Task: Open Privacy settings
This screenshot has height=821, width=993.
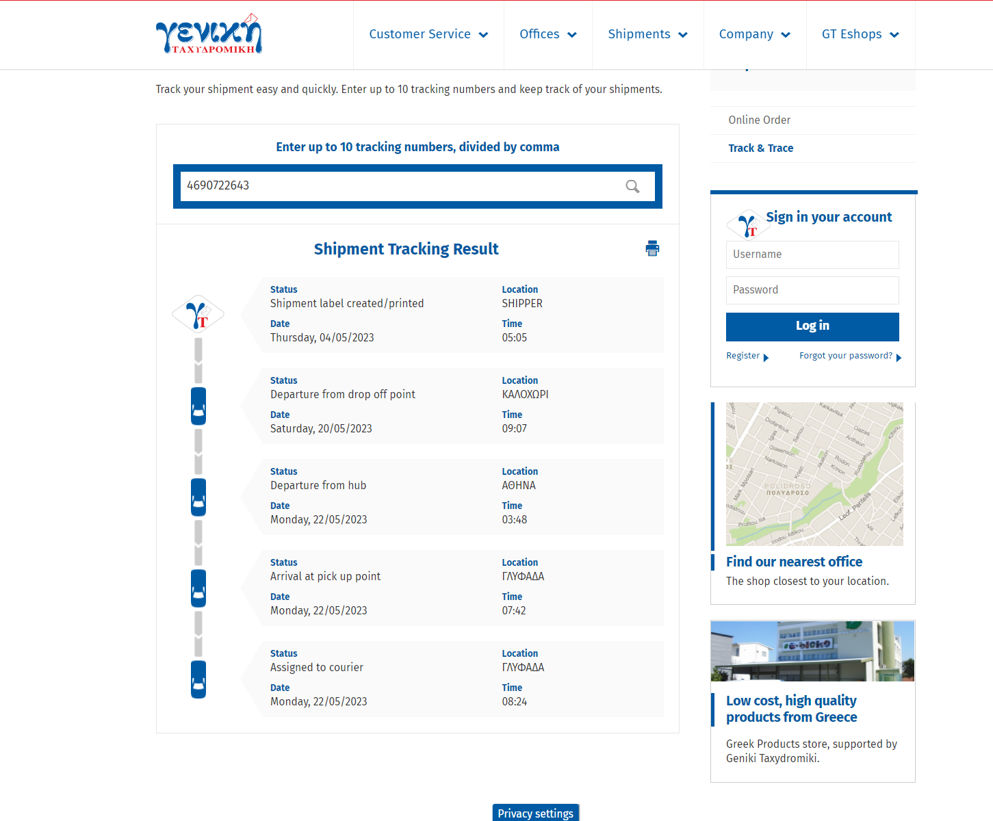Action: (535, 813)
